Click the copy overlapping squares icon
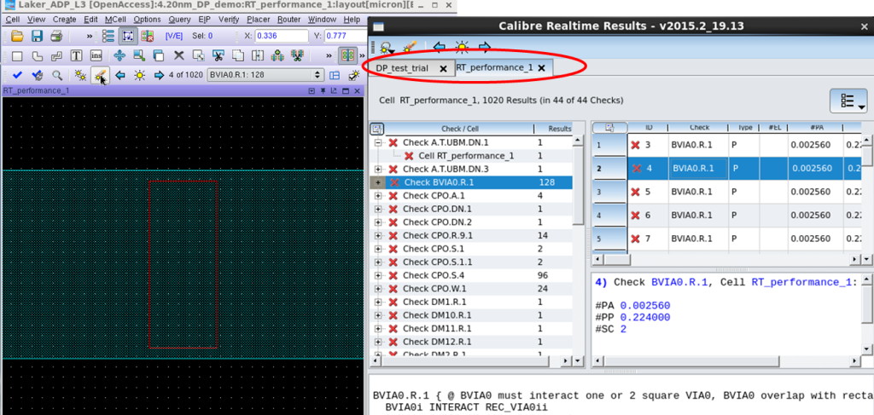The height and width of the screenshot is (415, 874). pyautogui.click(x=158, y=55)
